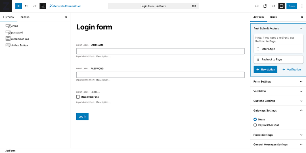Edit the USERNAME input label
The image size is (306, 153).
point(97,45)
